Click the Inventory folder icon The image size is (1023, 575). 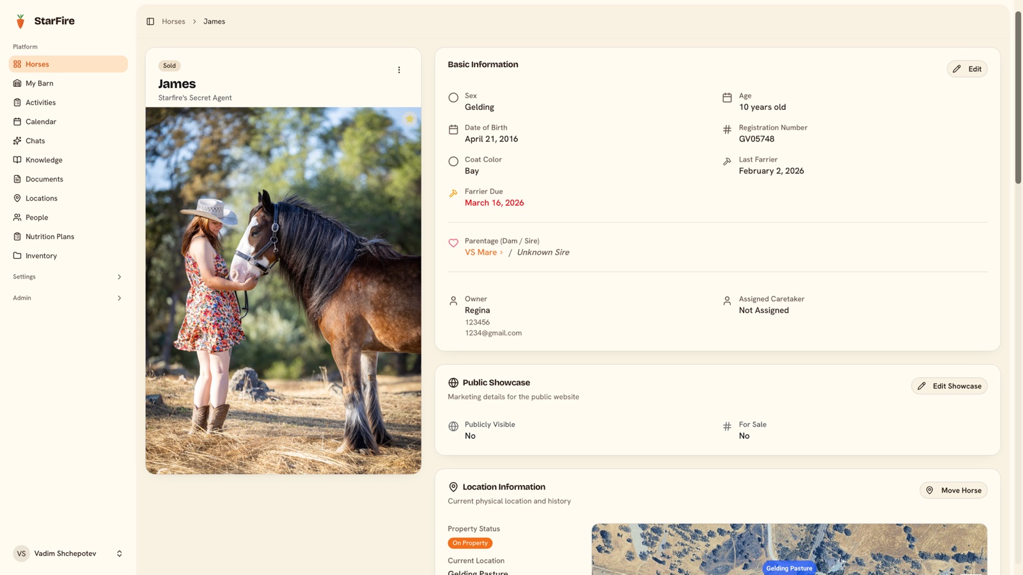(x=17, y=256)
